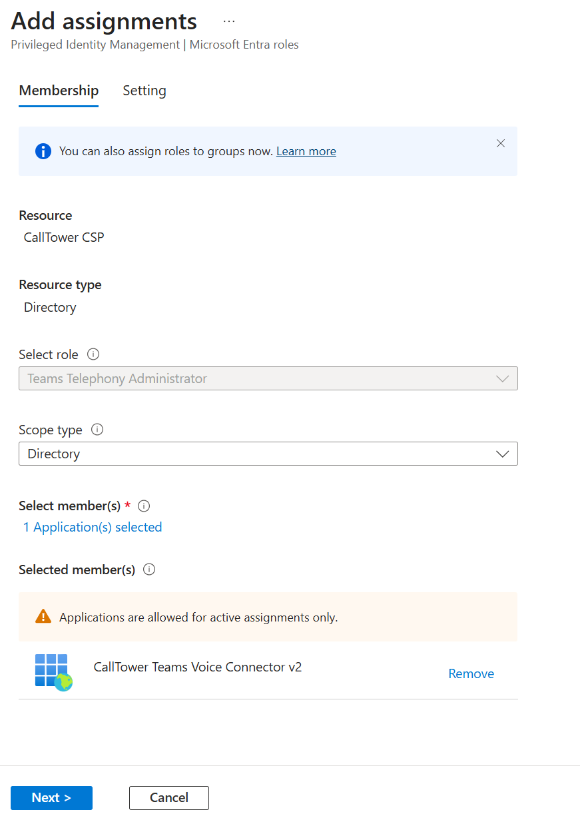580x818 pixels.
Task: Open the ellipsis menu beside Add assignments
Action: (229, 21)
